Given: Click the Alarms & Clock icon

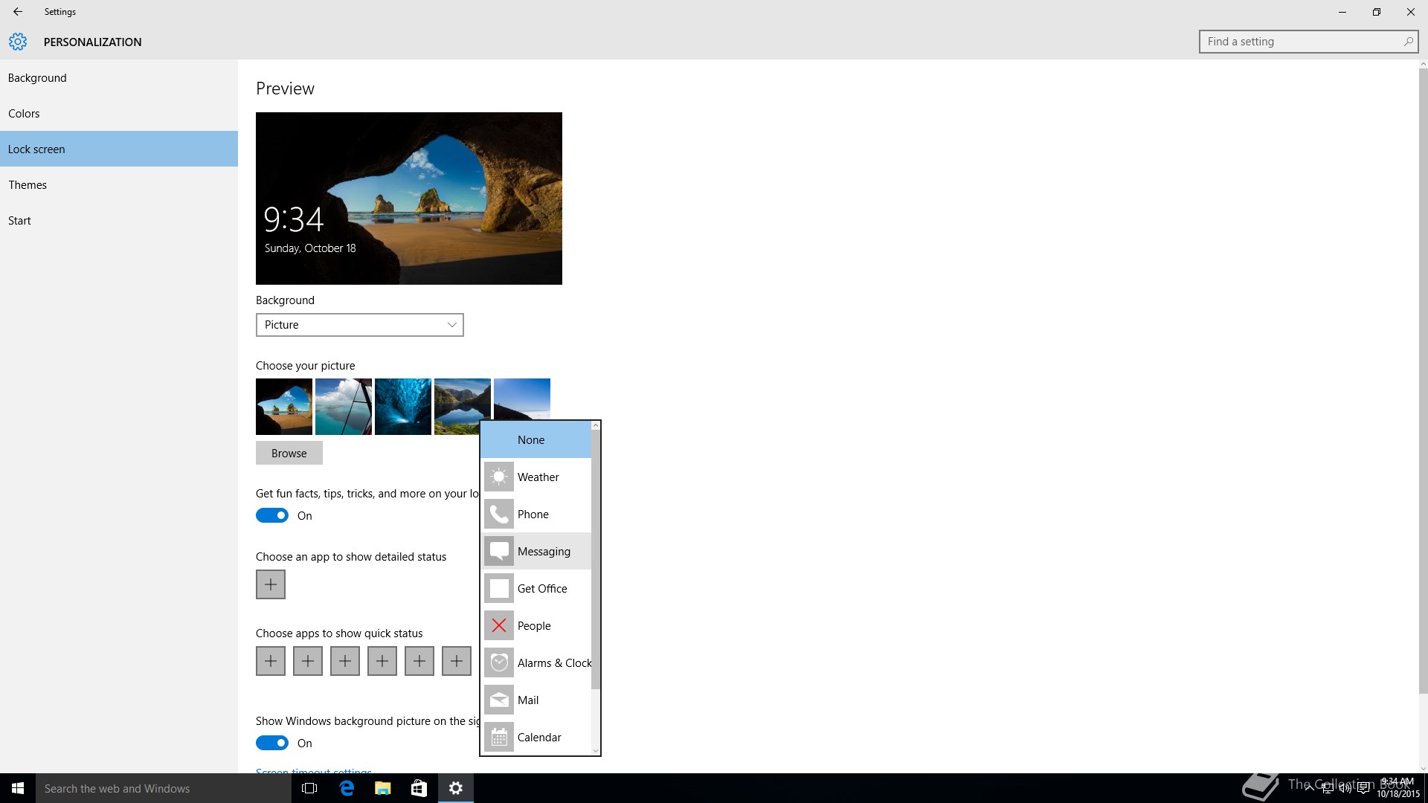Looking at the screenshot, I should click(x=499, y=662).
